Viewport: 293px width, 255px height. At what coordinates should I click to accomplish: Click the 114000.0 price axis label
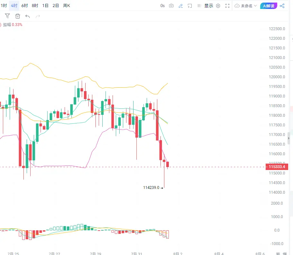[277, 192]
